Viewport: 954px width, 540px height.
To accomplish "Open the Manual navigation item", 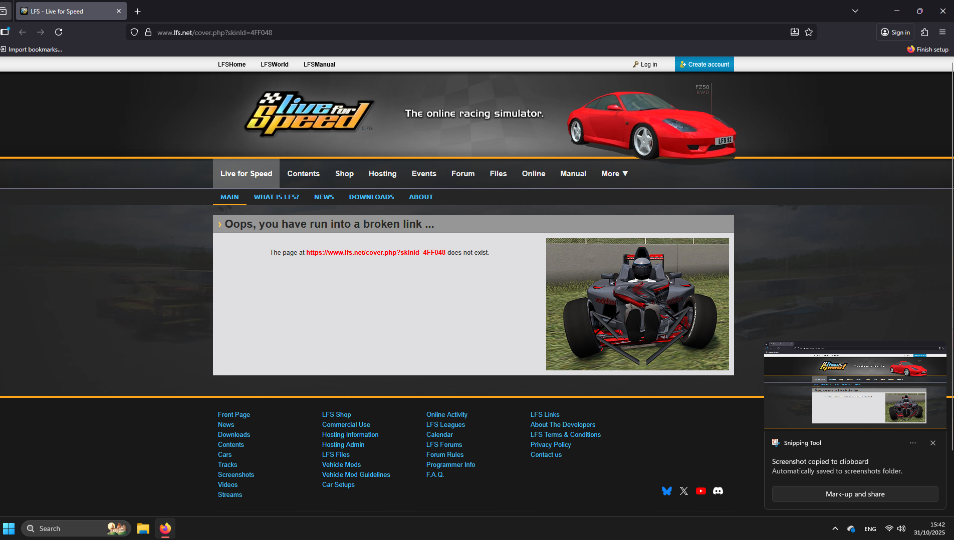I will (573, 174).
